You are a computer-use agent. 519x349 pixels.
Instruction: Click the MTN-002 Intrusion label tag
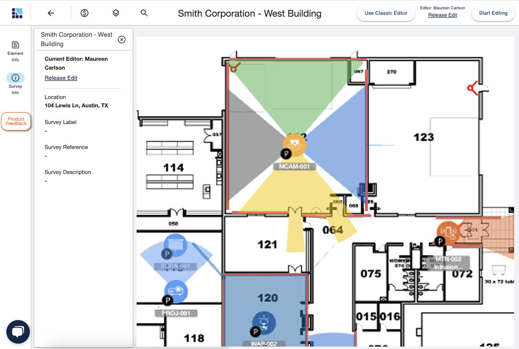pos(448,263)
